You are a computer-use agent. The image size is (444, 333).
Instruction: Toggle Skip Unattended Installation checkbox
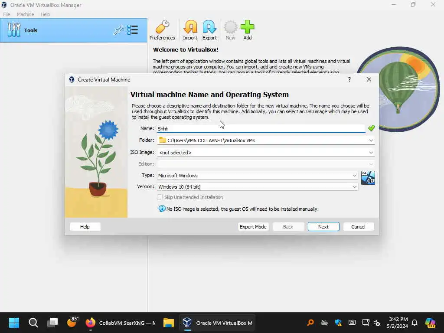[160, 197]
